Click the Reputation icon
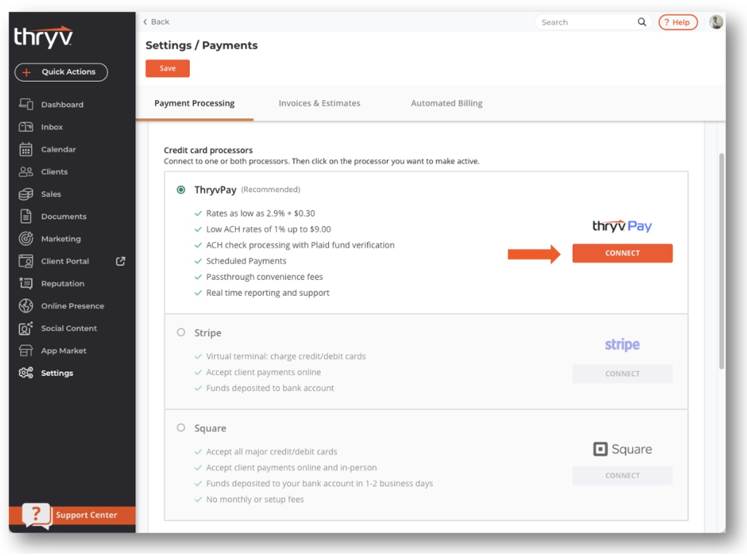747x556 pixels. pos(26,284)
